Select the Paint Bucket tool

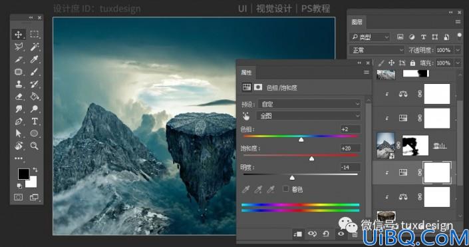coord(35,97)
